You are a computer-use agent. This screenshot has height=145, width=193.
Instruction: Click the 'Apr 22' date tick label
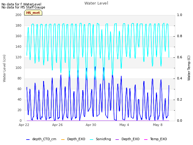coord(24,125)
